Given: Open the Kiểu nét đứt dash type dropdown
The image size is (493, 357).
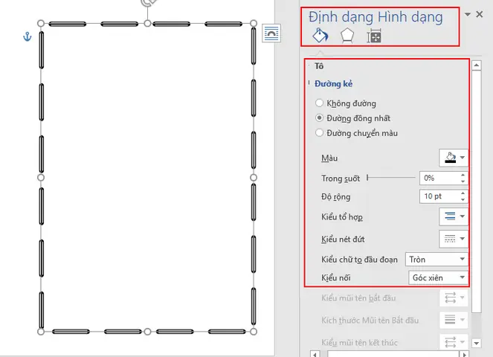Looking at the screenshot, I should pos(454,239).
